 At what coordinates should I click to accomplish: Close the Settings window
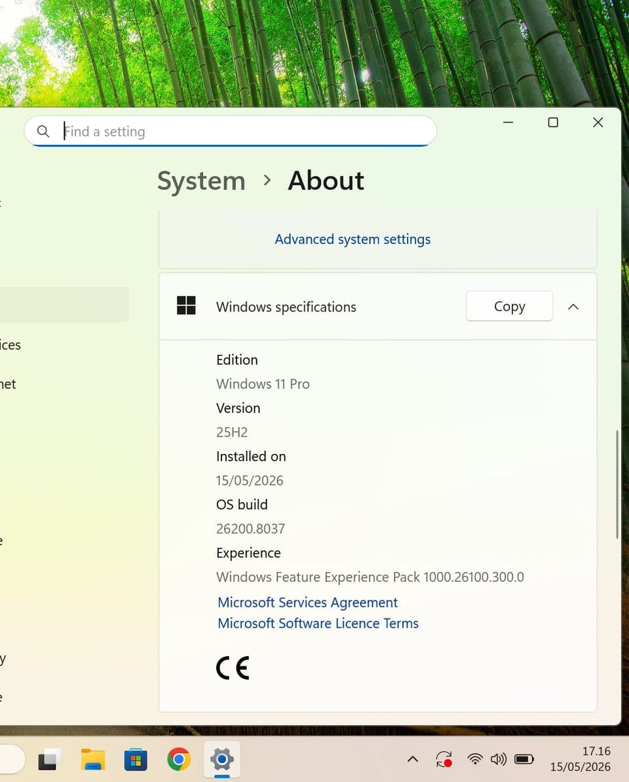[598, 123]
